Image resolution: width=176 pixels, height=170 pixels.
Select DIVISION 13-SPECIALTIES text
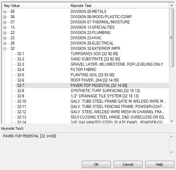click(92, 27)
